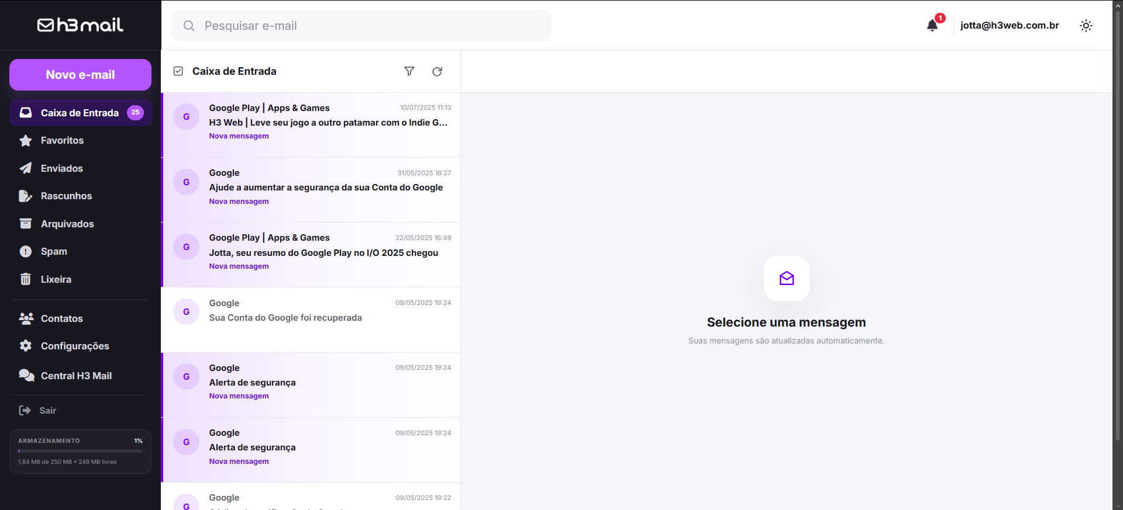Click the Caixa de Entrada sidebar tray icon
Viewport: 1123px width, 510px height.
tap(26, 113)
